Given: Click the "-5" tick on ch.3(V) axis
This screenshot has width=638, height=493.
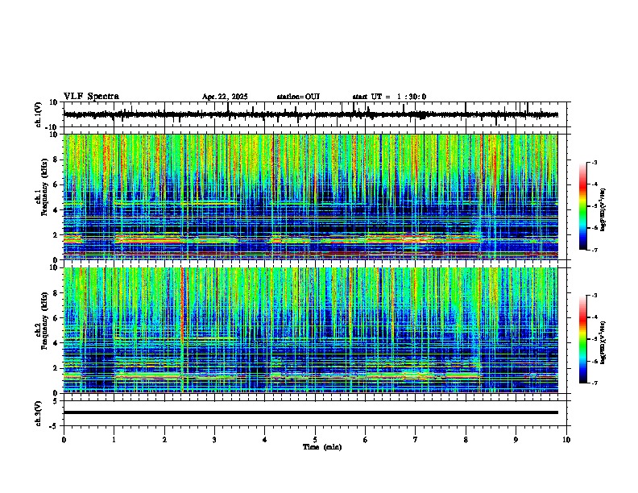Looking at the screenshot, I should pos(55,426).
